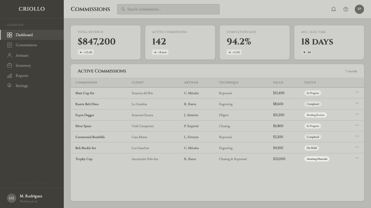Select the Mate Cup Set commission name

[85, 93]
